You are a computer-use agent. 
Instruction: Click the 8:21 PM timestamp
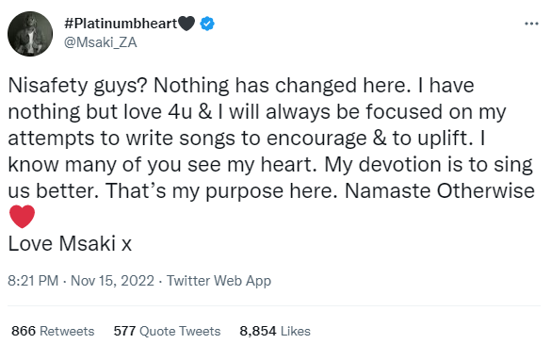tap(33, 281)
